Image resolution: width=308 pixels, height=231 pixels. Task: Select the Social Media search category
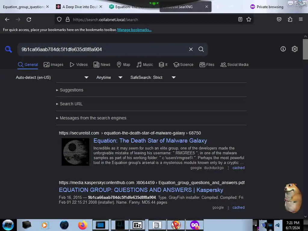(x=234, y=65)
